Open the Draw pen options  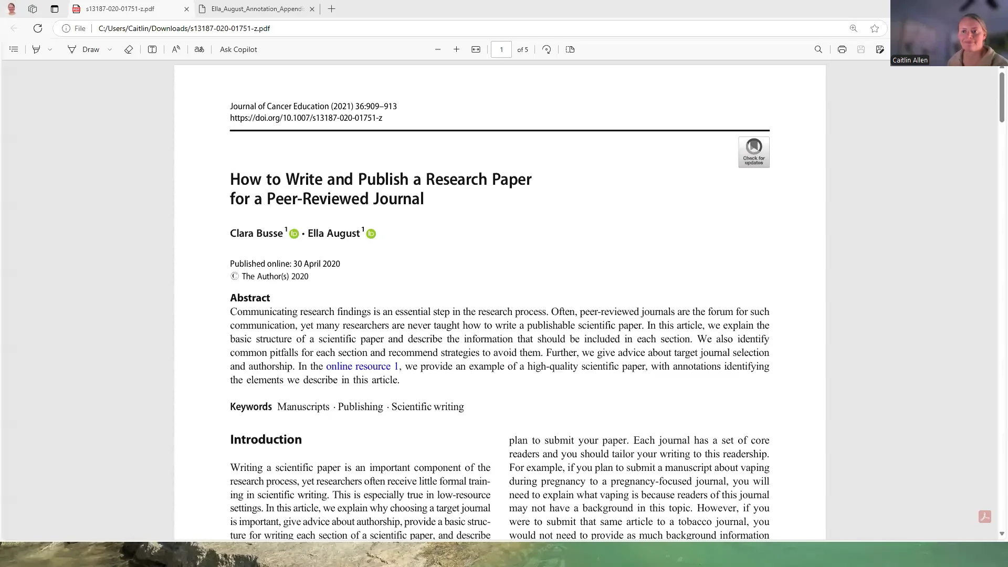coord(110,49)
